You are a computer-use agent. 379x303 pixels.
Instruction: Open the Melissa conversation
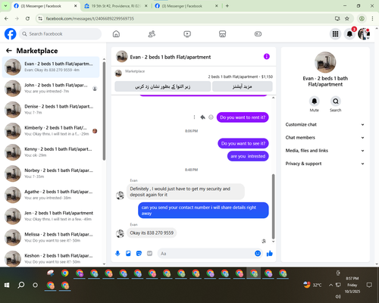(51, 237)
